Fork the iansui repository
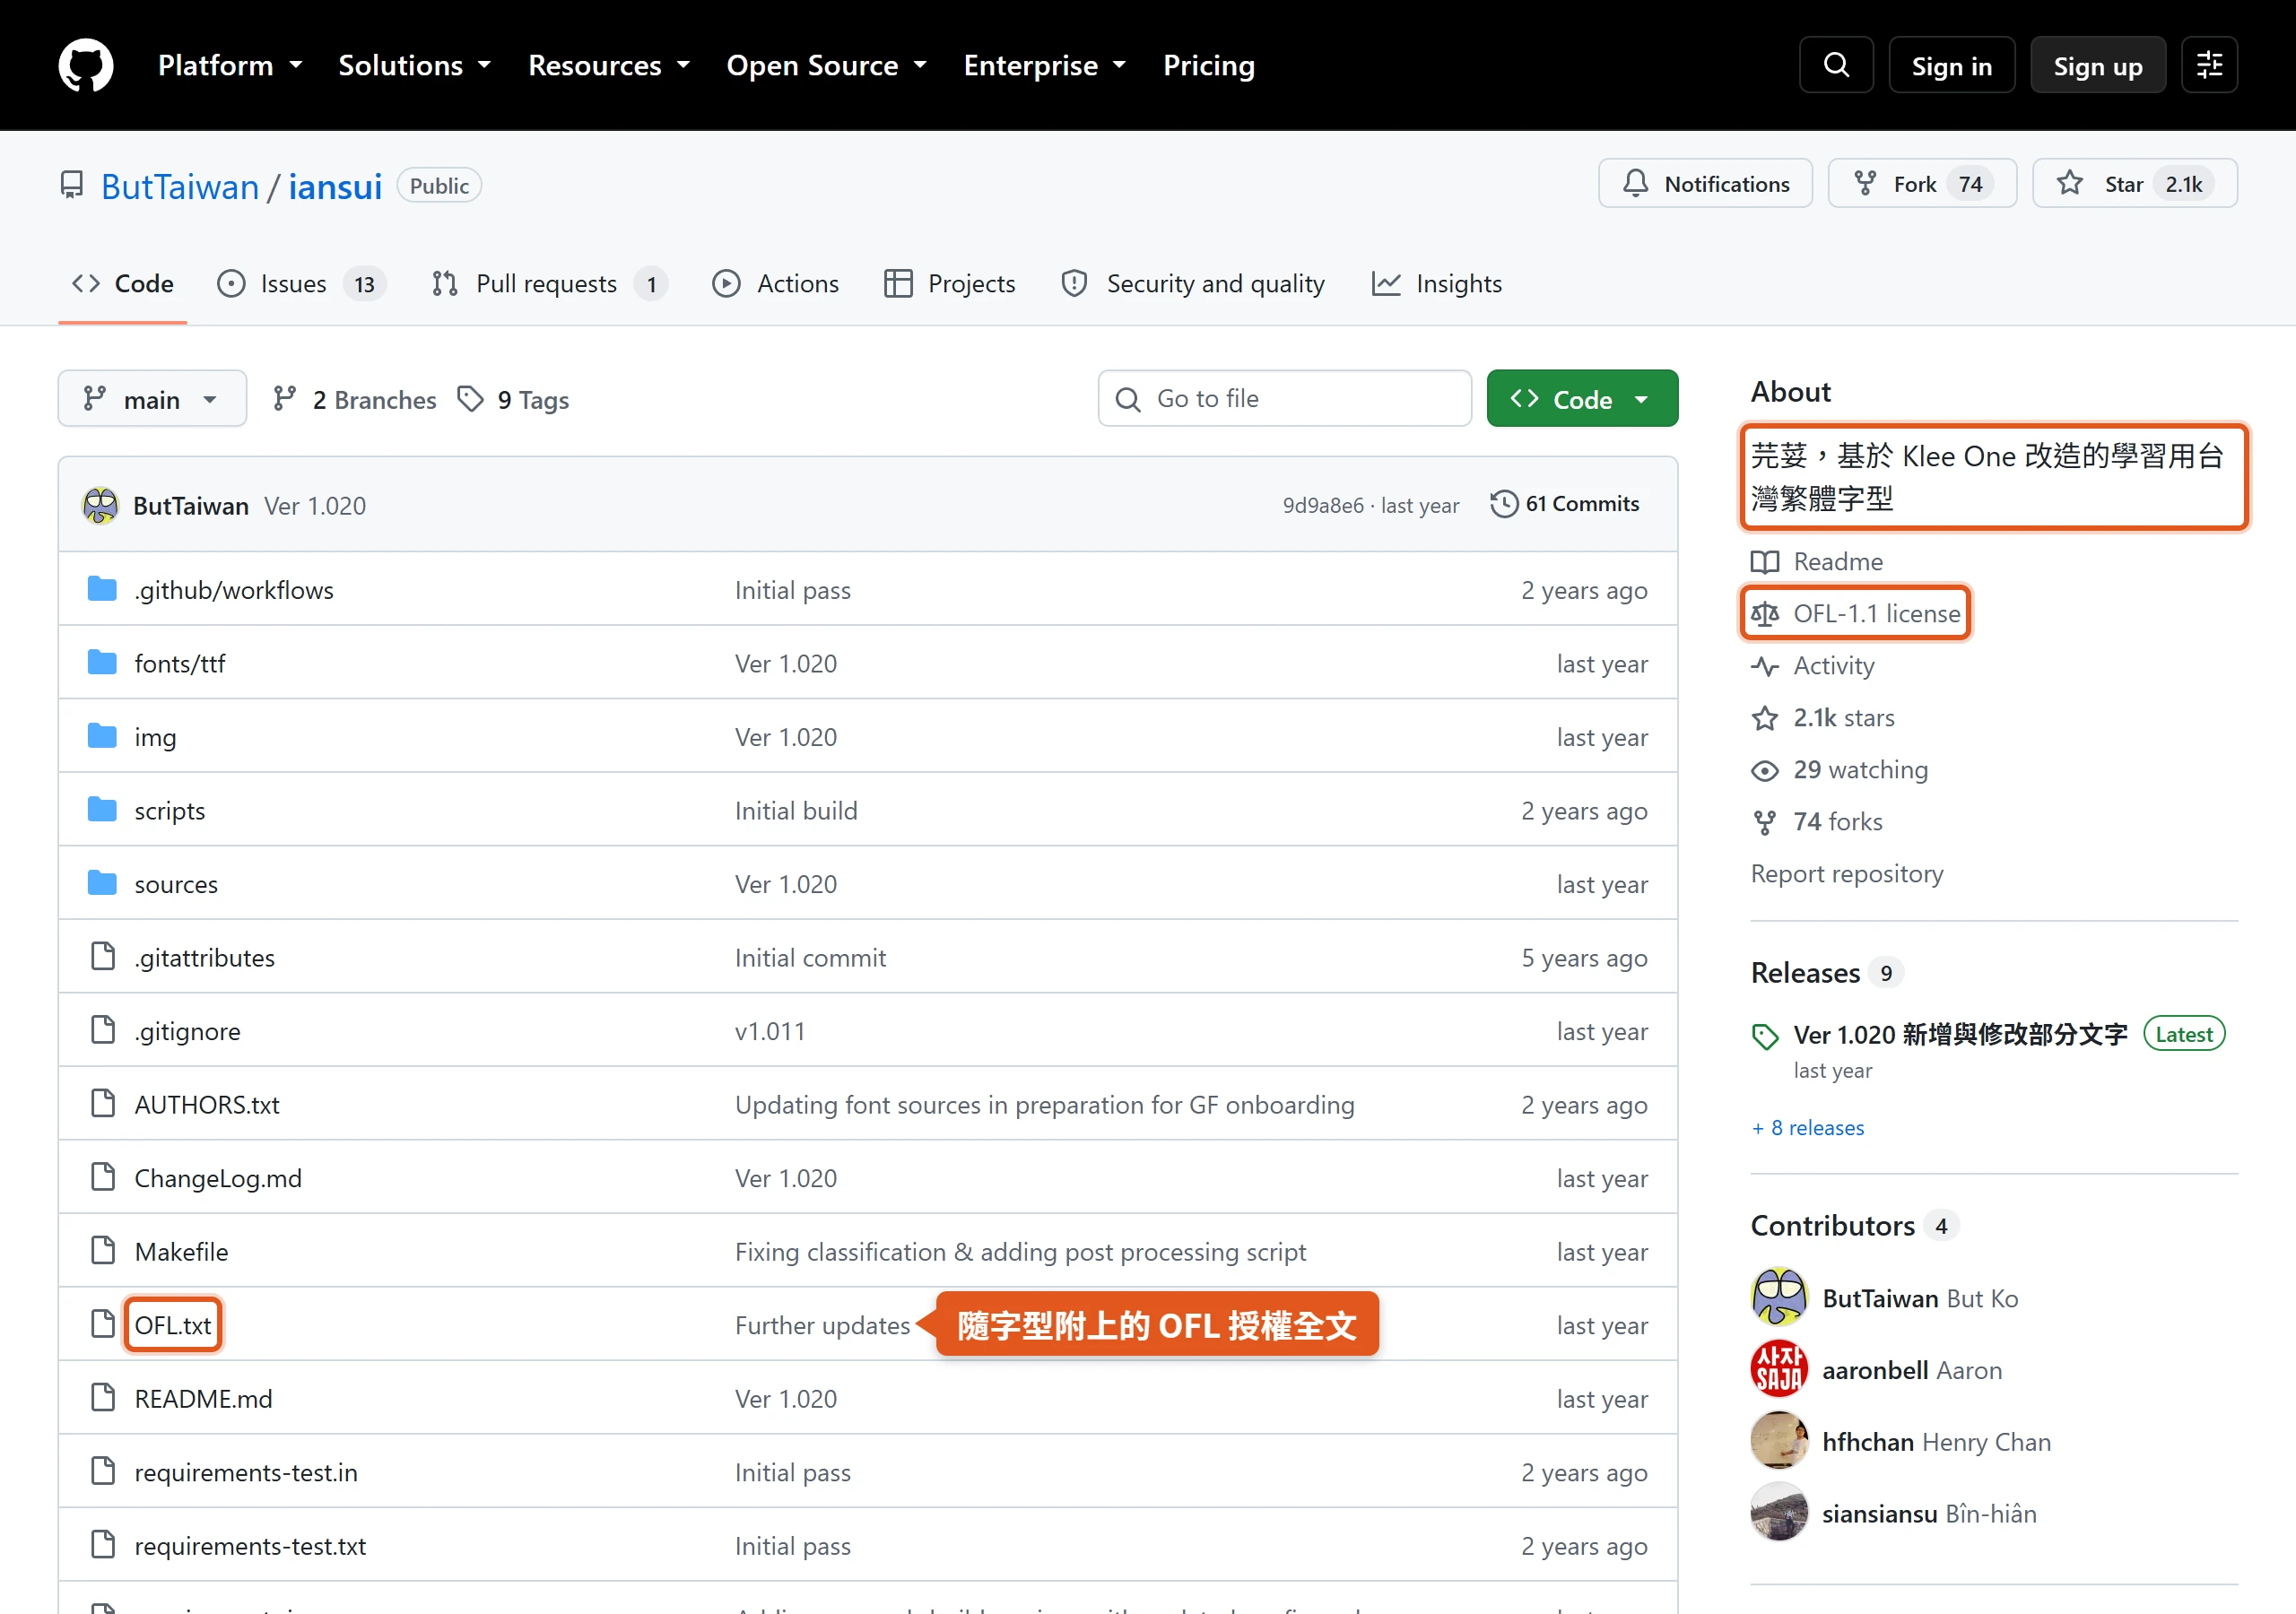The image size is (2296, 1614). 1922,184
